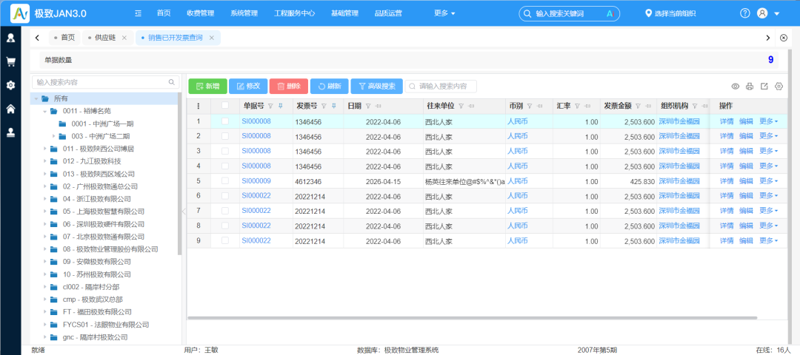The width and height of the screenshot is (800, 355).
Task: Tick the checkbox in row 5 SI000009
Action: [x=225, y=180]
